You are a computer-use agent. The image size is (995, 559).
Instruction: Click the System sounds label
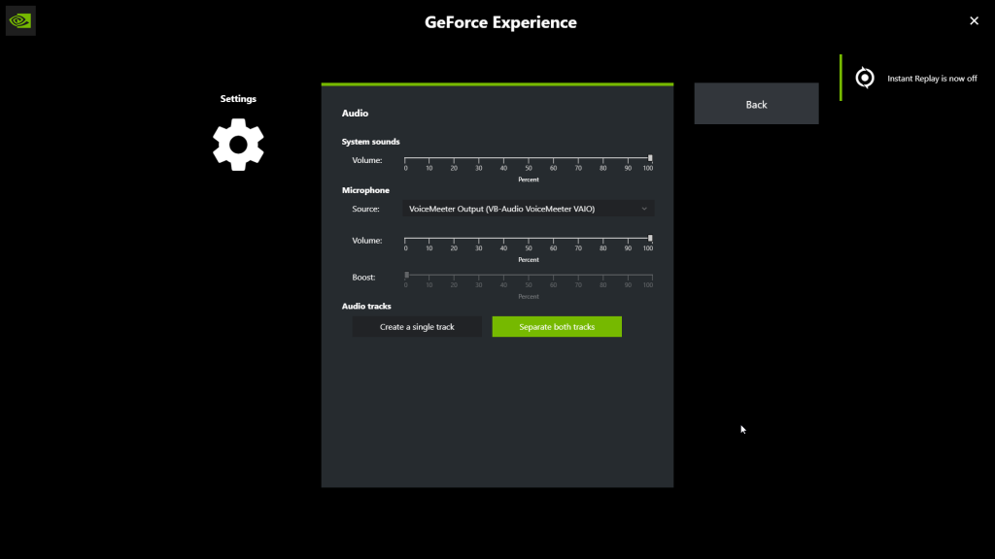pos(370,142)
